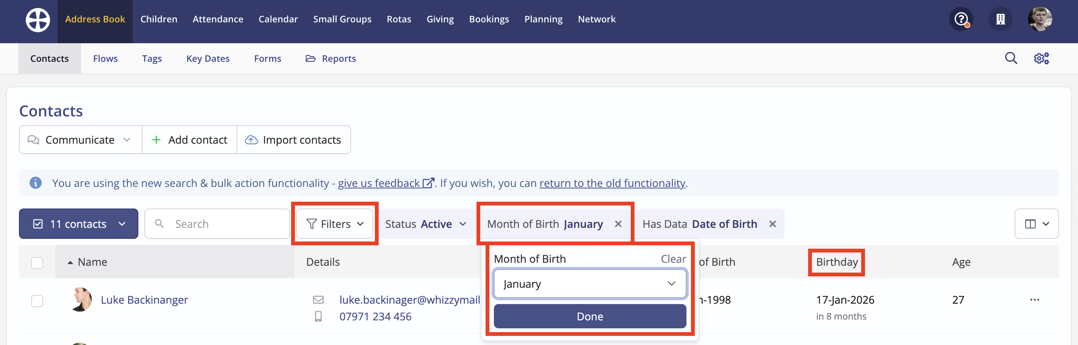The image size is (1078, 345).
Task: Click the Add contact button
Action: pos(190,140)
